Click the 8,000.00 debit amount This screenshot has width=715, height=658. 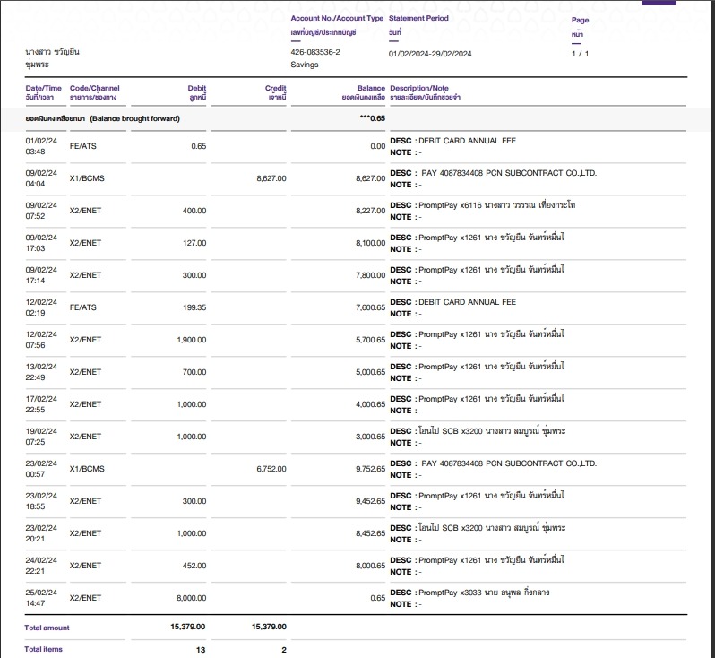click(189, 598)
